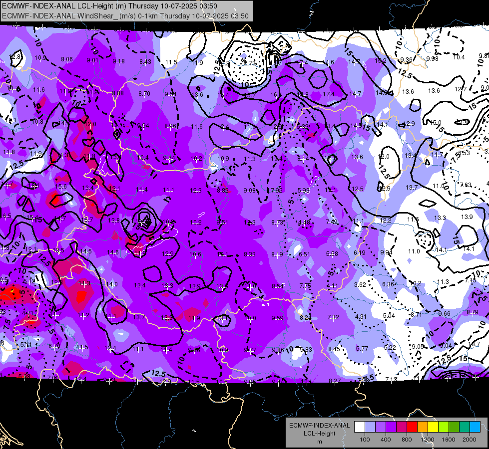Click the map value '9.66'
Screen dimensions: 489x449
coord(445,313)
